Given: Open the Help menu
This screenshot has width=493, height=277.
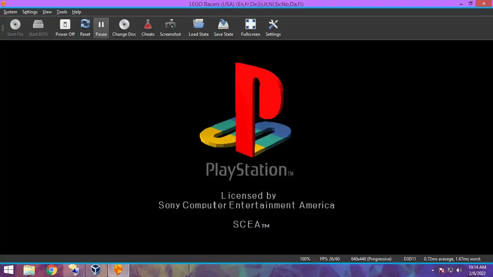Looking at the screenshot, I should coord(77,12).
